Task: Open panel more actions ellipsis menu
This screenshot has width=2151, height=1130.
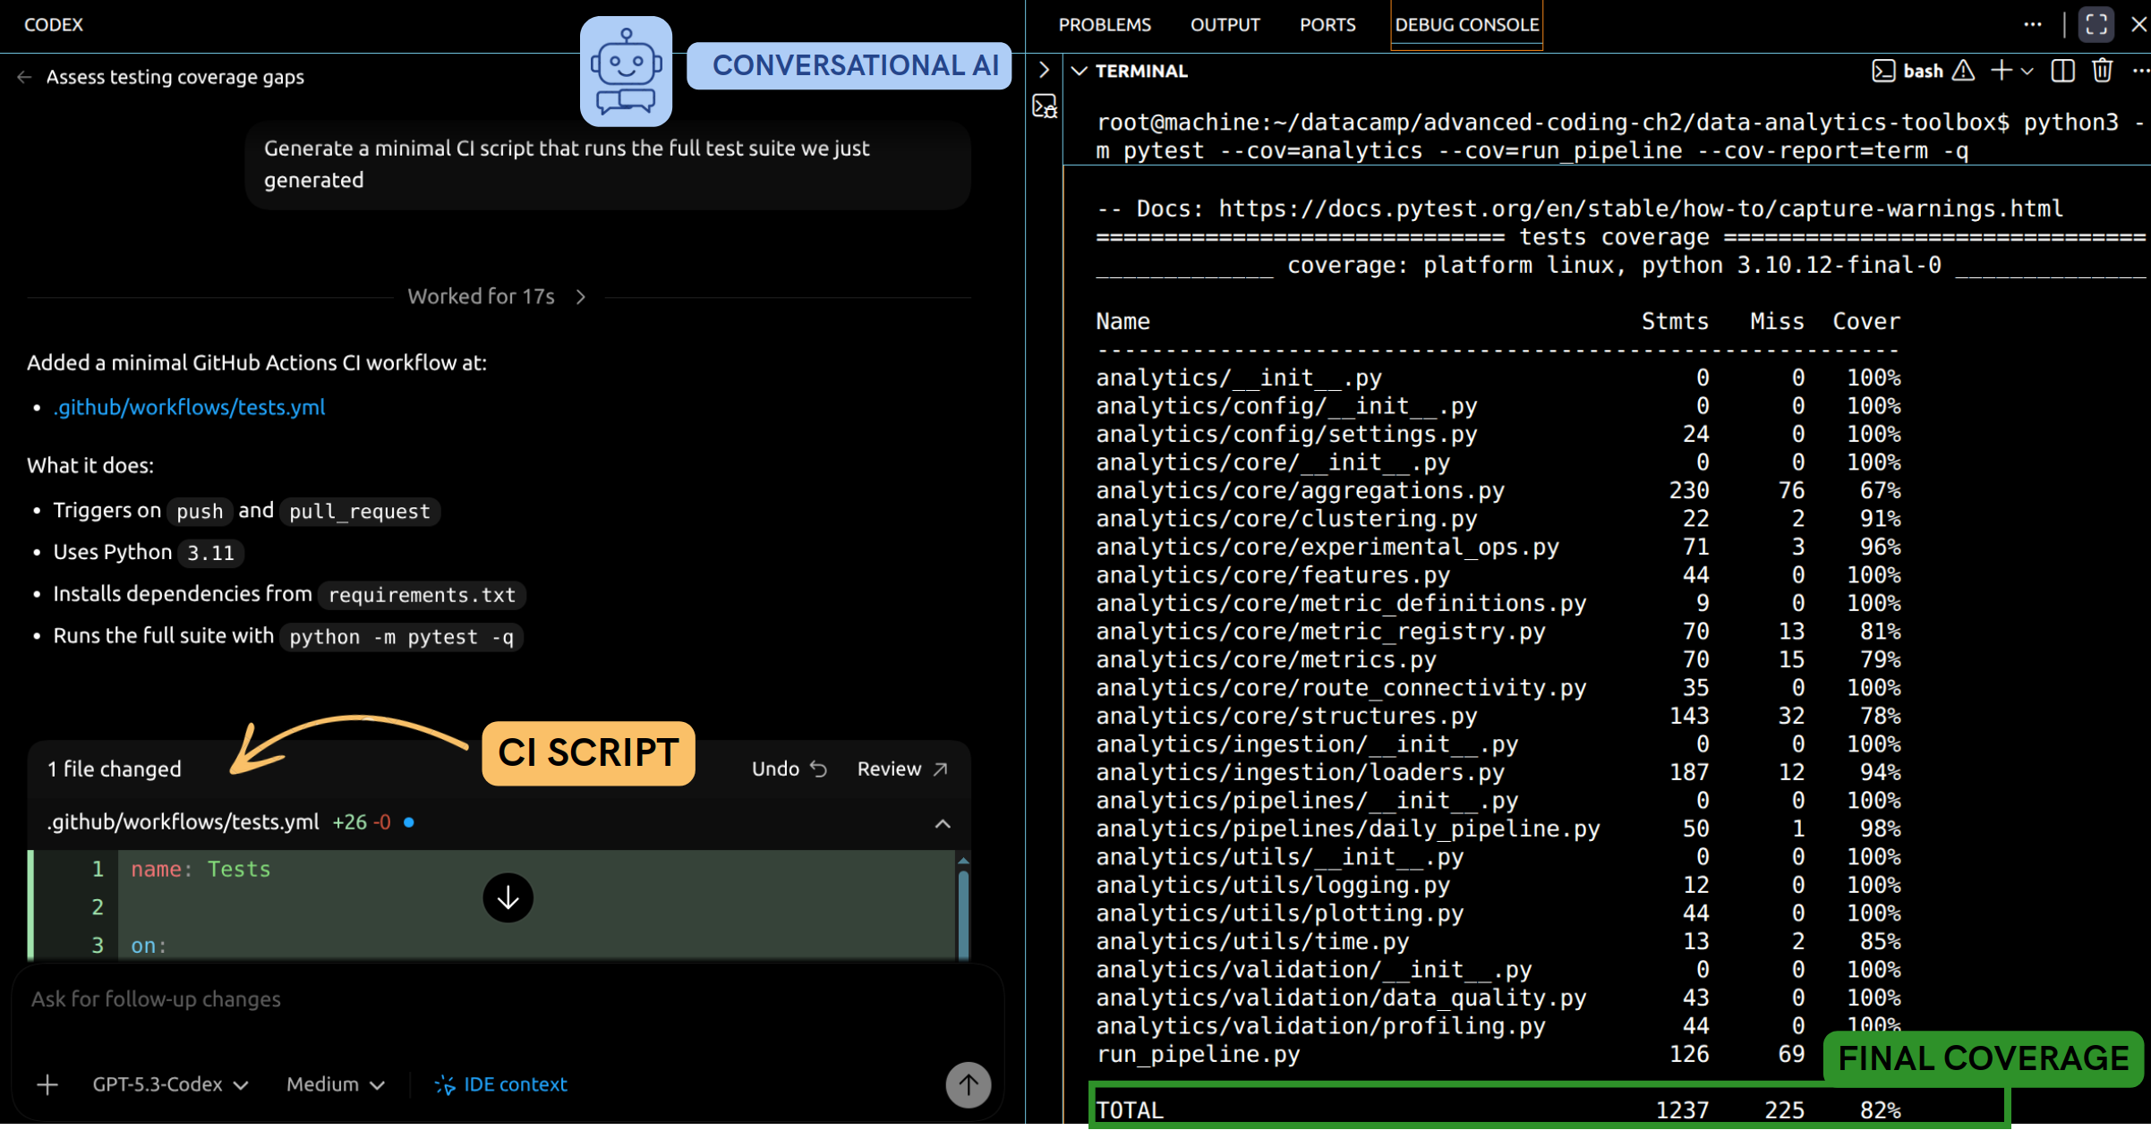Action: click(x=2032, y=24)
